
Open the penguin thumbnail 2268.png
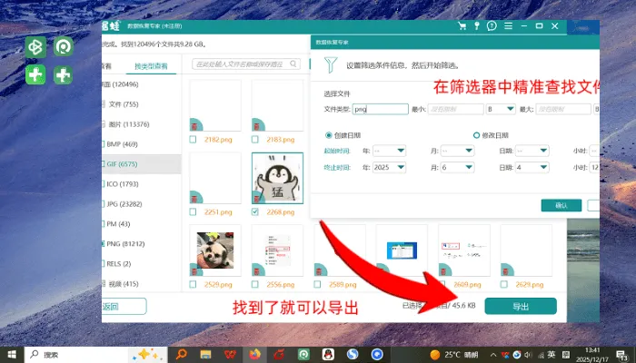tap(277, 178)
